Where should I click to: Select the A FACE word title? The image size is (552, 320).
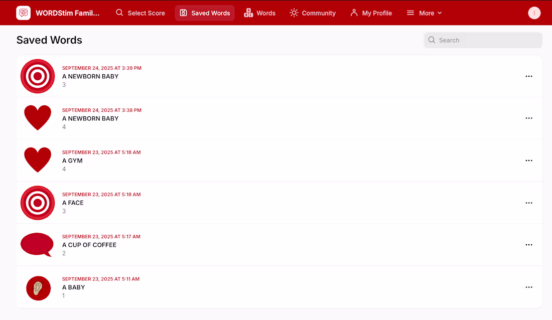click(73, 203)
